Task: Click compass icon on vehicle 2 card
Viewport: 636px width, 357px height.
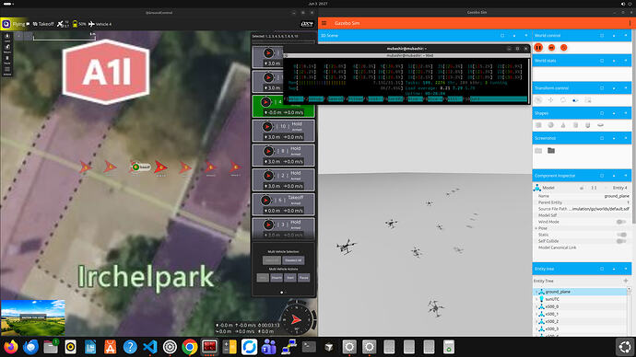Action: pos(267,176)
